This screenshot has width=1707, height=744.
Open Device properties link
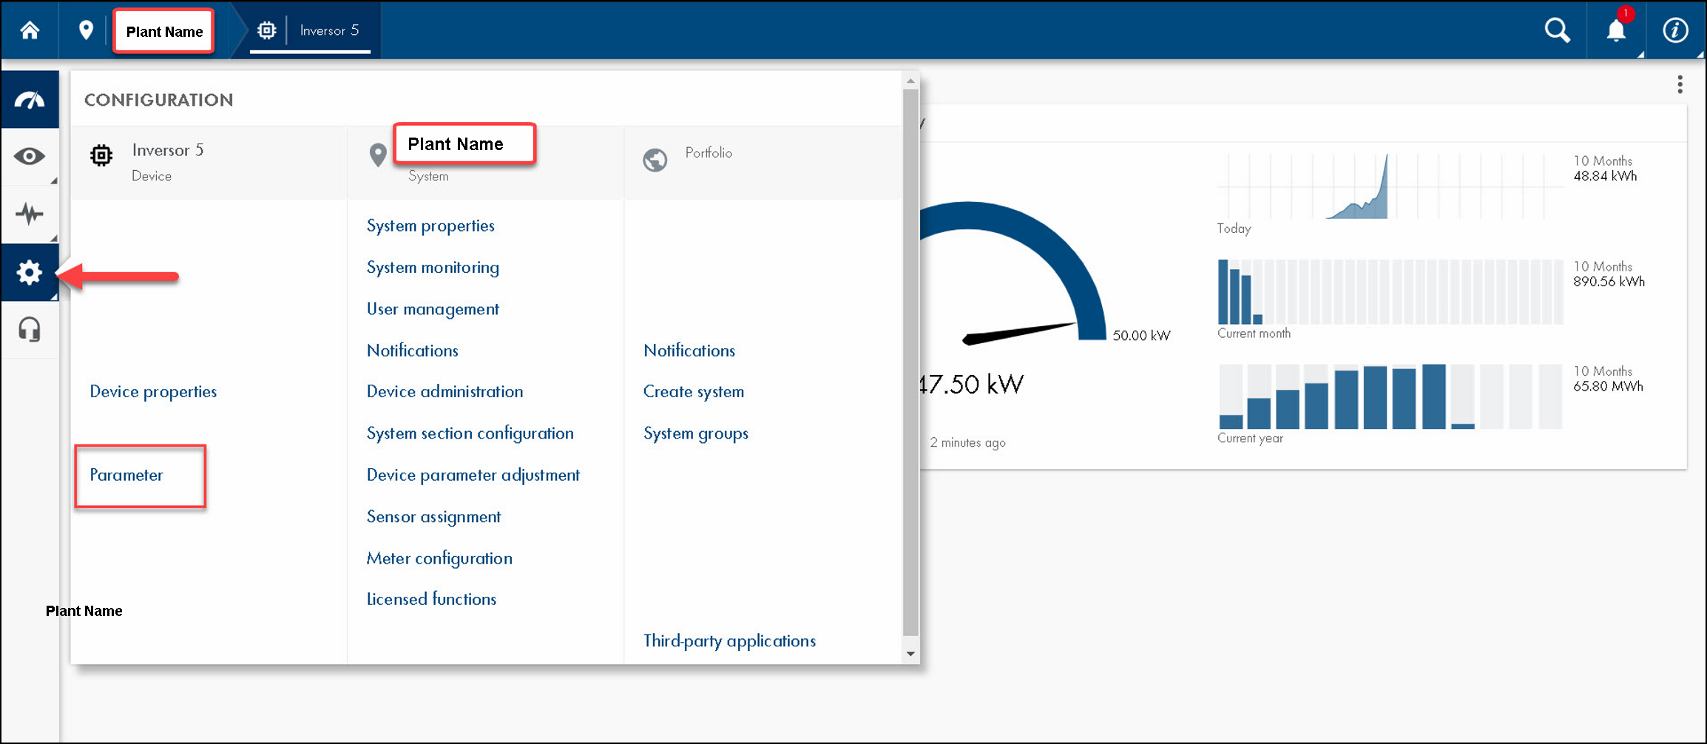(x=153, y=391)
